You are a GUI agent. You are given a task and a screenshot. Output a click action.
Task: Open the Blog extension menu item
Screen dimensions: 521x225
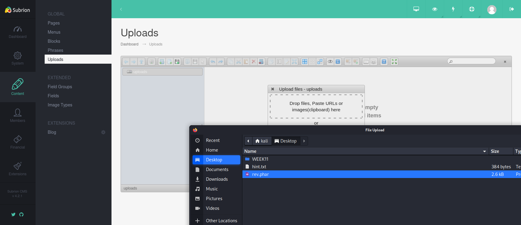click(x=52, y=132)
